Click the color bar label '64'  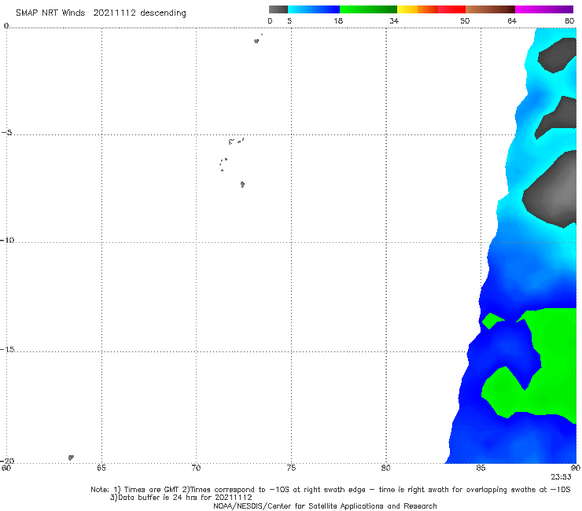click(512, 20)
